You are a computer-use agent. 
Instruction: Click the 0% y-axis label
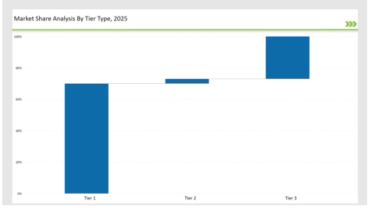pos(19,194)
